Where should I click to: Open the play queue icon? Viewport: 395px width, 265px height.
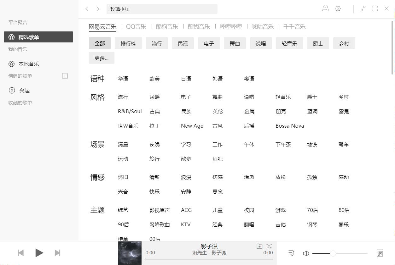coord(291,253)
